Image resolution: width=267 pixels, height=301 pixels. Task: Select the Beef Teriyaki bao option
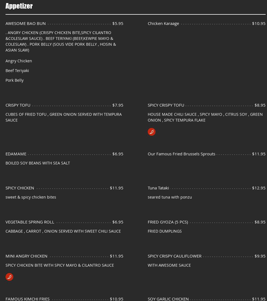pos(17,71)
